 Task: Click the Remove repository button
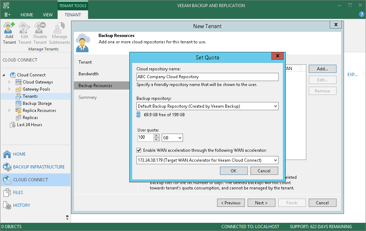[x=322, y=91]
